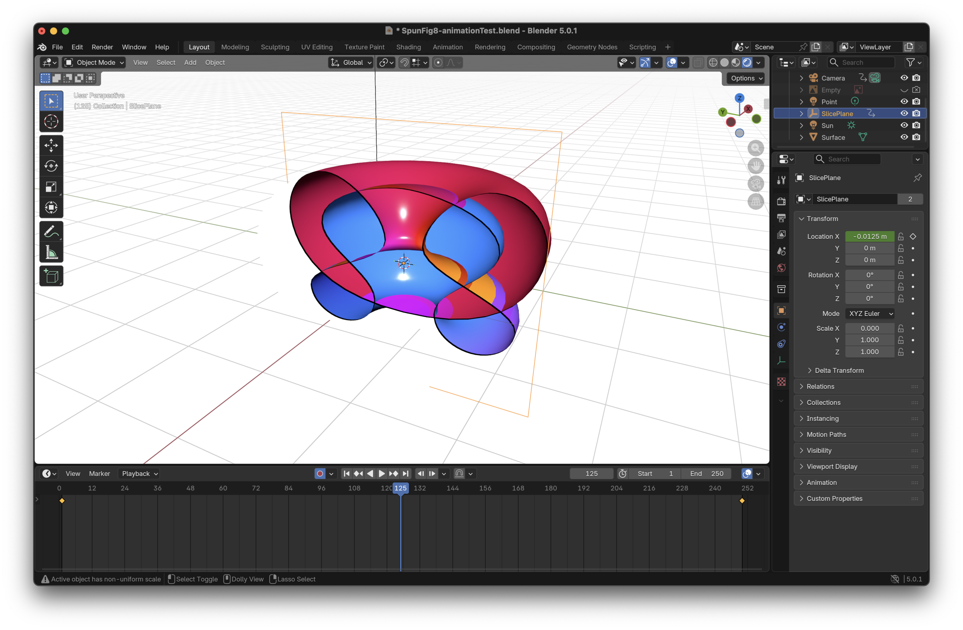The image size is (963, 630).
Task: Select the Measure tool
Action: 51,252
